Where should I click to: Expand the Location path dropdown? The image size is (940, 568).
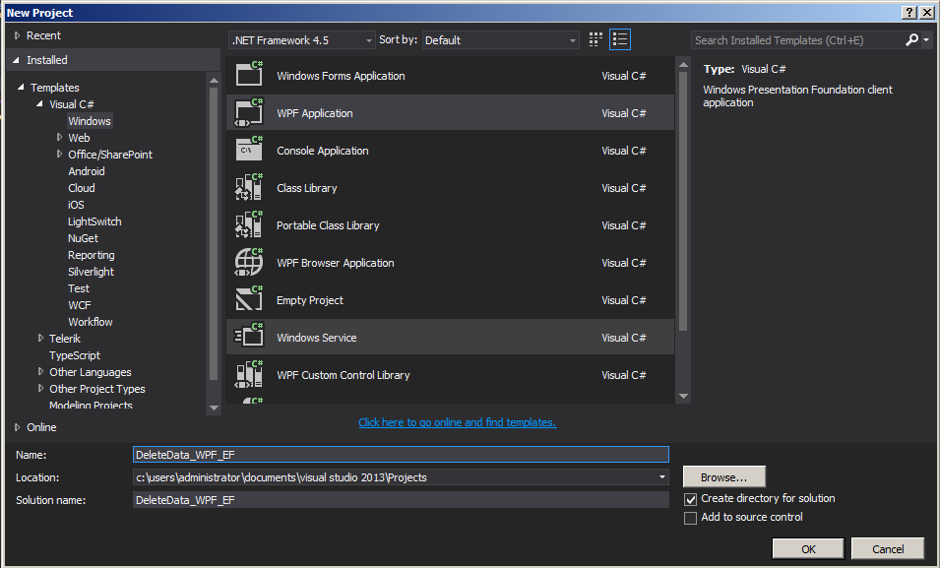point(661,477)
